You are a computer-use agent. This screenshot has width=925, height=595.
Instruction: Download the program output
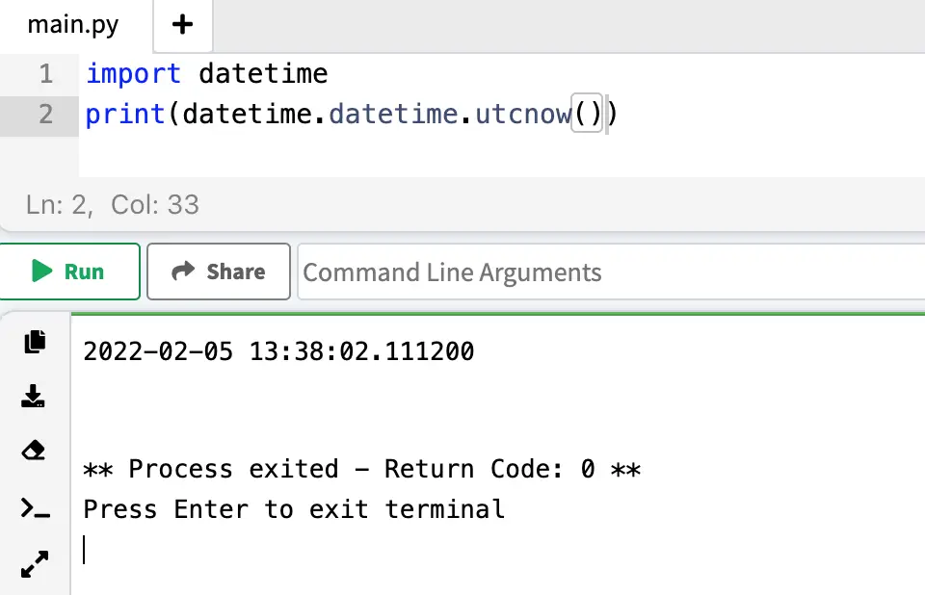tap(35, 396)
